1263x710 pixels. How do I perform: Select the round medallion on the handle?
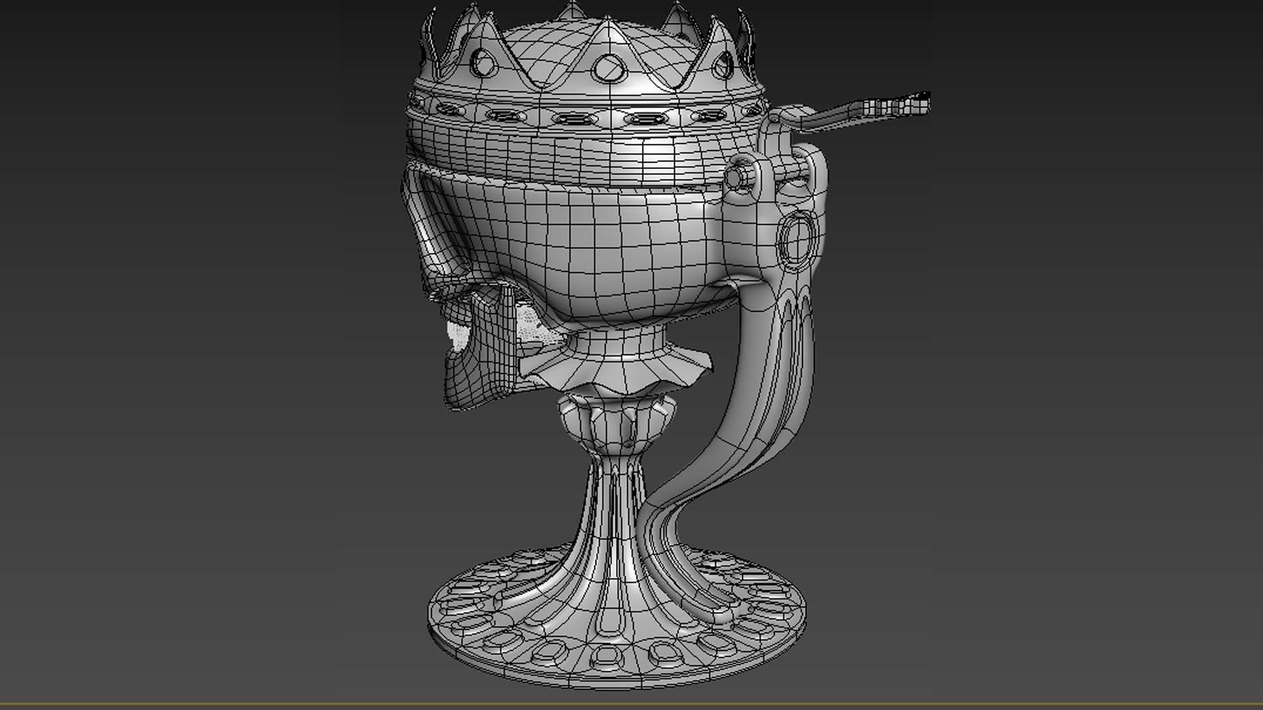point(797,240)
